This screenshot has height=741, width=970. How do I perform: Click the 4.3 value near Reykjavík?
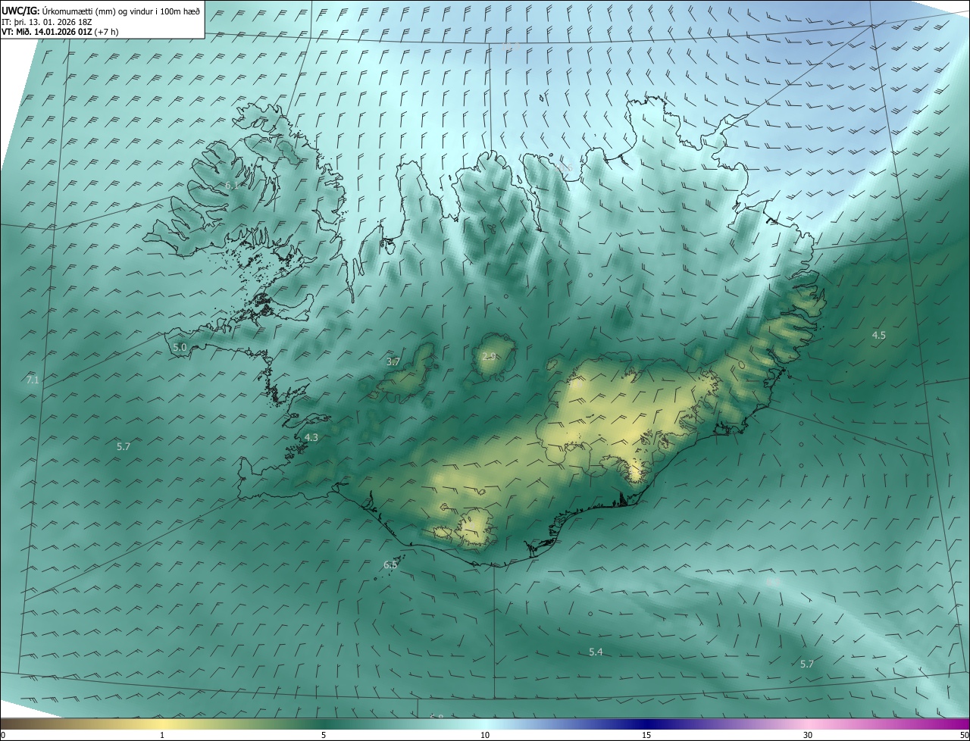click(311, 437)
